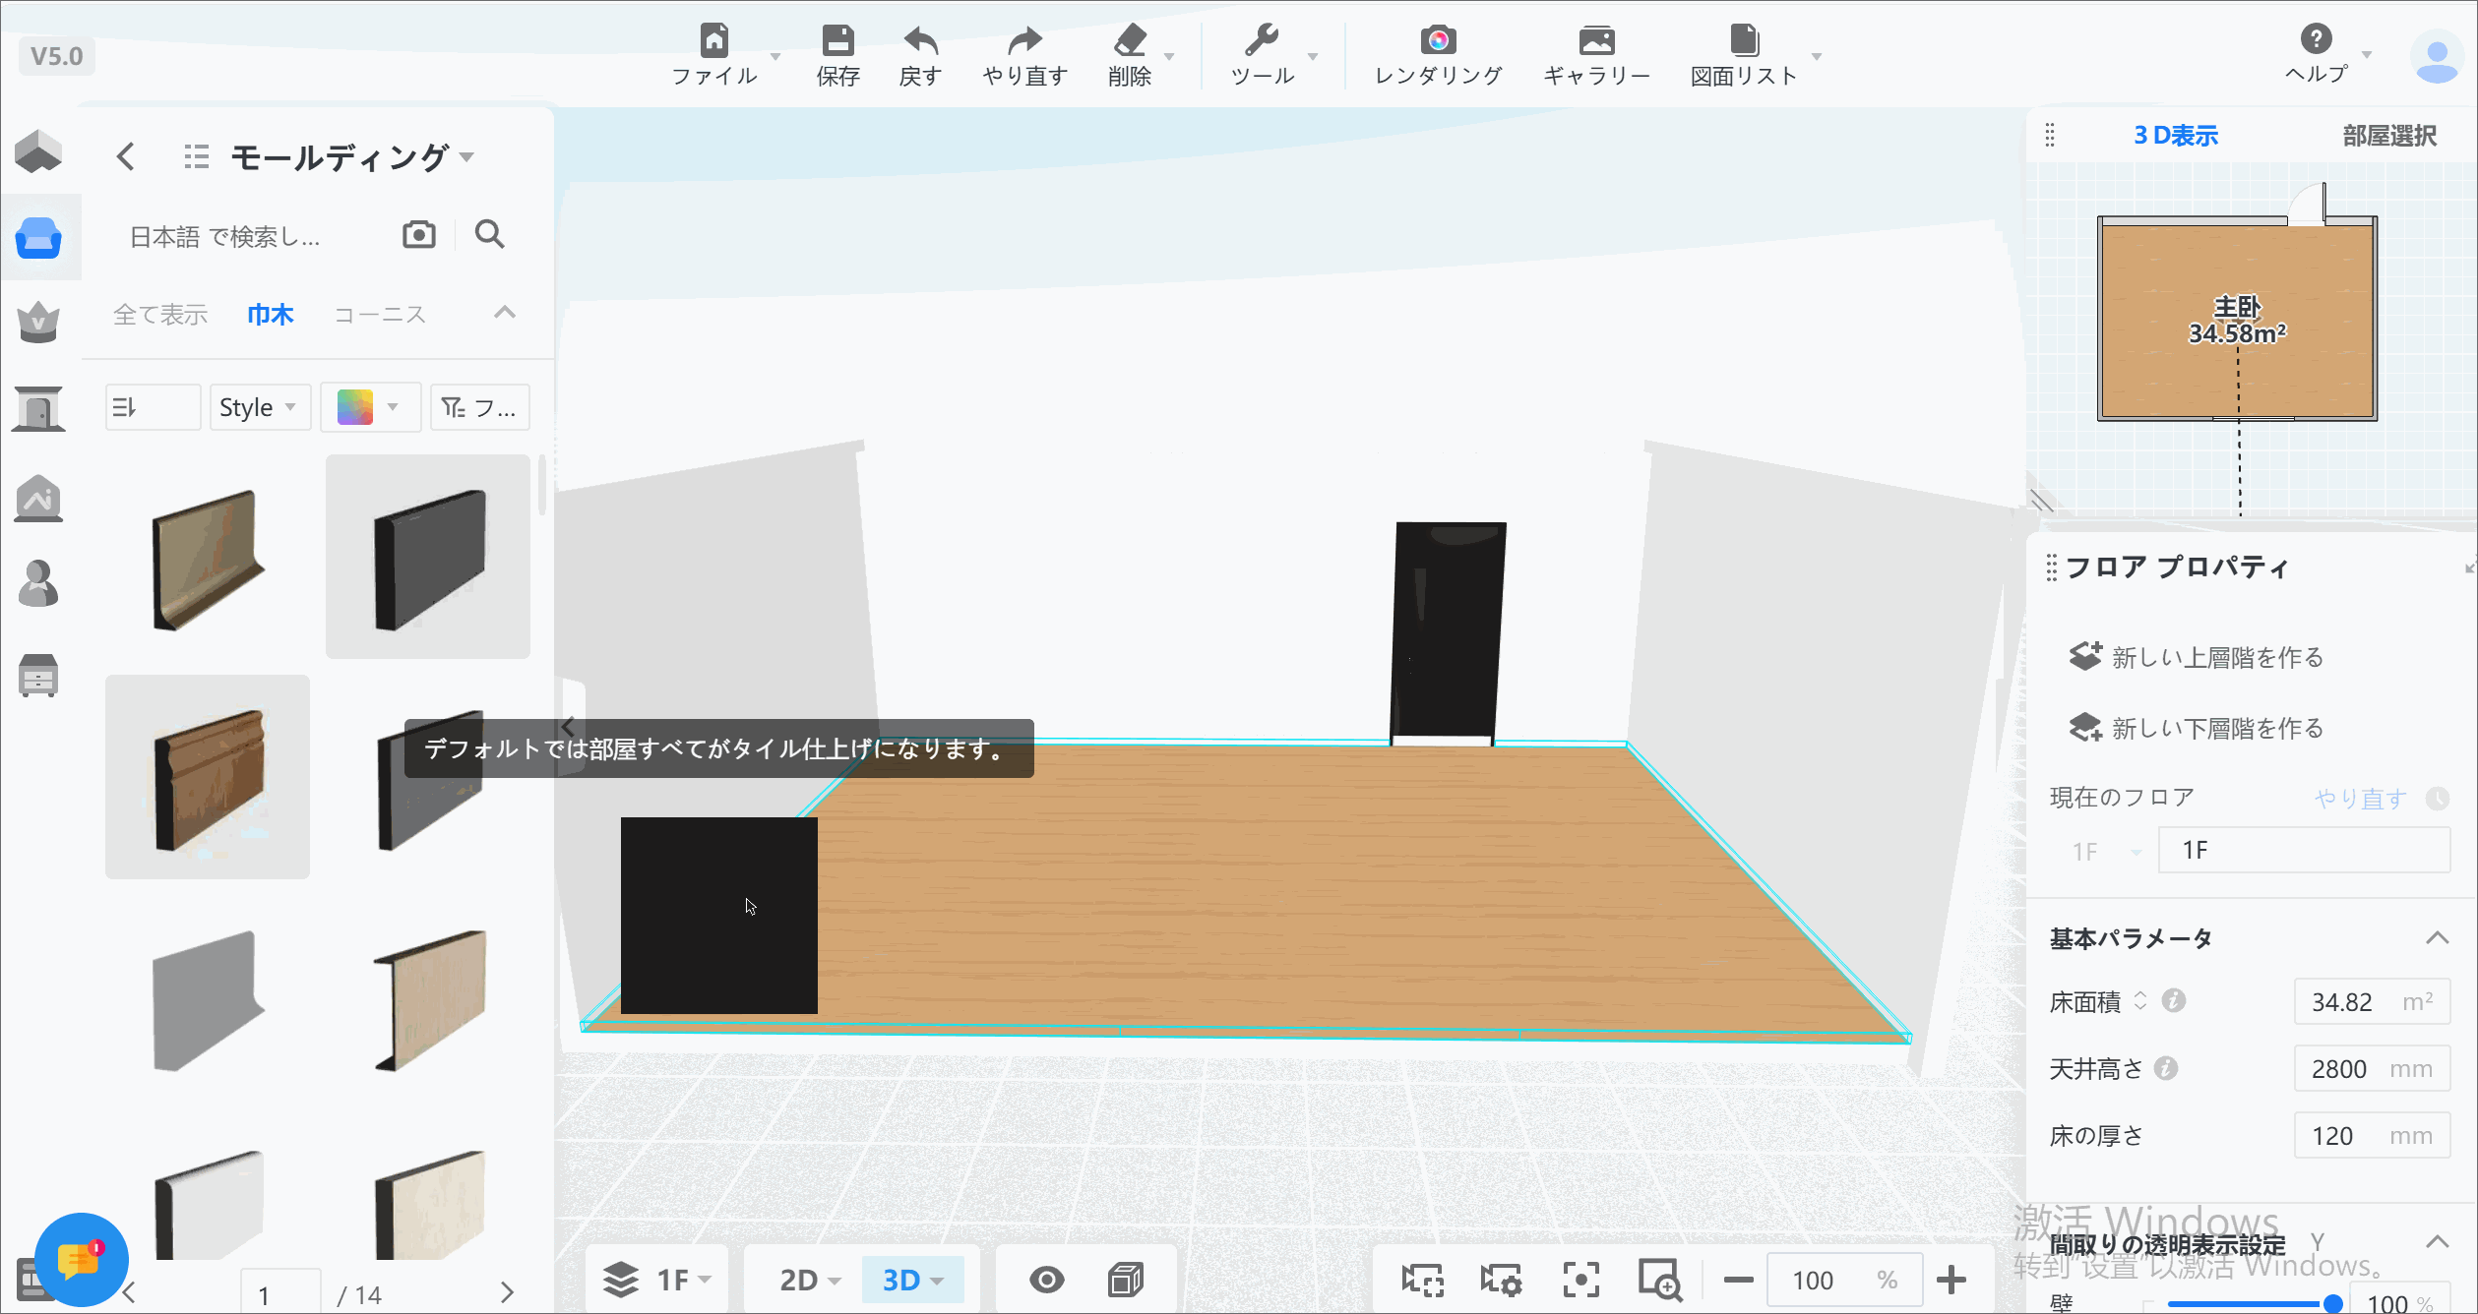This screenshot has width=2478, height=1314.
Task: Open the door category icon in left sidebar
Action: tap(38, 408)
